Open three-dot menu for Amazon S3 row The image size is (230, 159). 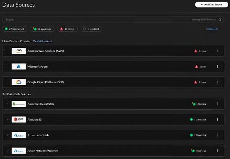(217, 119)
